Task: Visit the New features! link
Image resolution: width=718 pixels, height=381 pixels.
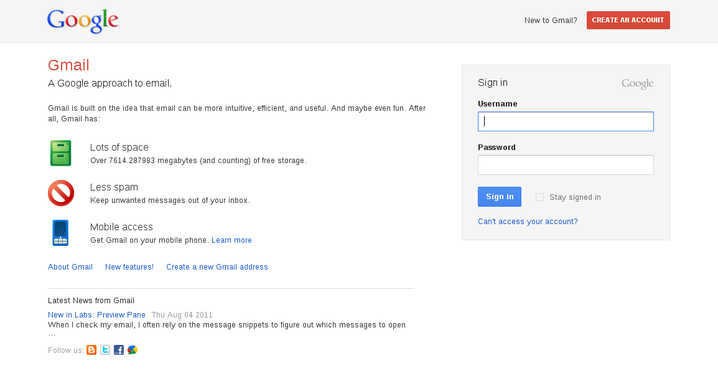Action: pos(129,267)
